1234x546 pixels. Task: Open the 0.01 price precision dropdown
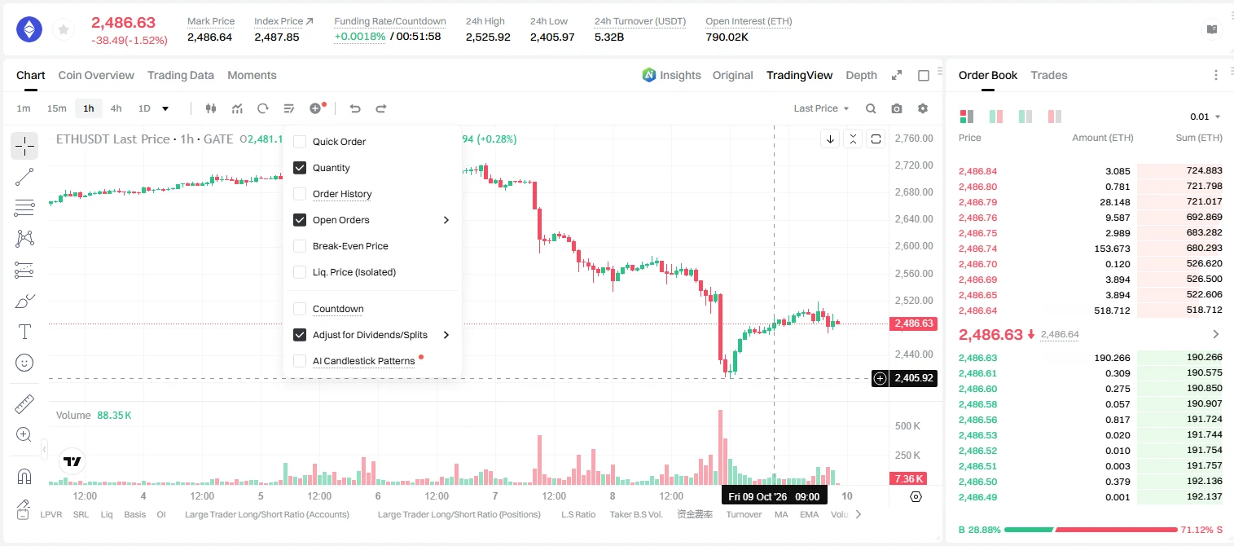[x=1205, y=117]
